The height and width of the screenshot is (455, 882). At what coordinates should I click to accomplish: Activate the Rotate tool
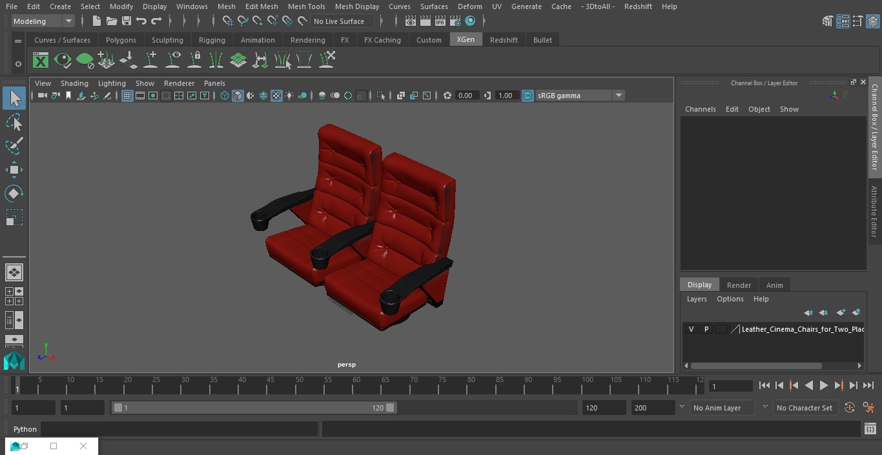pos(14,194)
